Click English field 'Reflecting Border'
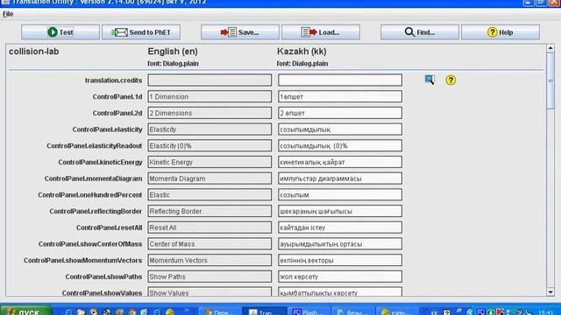This screenshot has width=561, height=315. [209, 211]
